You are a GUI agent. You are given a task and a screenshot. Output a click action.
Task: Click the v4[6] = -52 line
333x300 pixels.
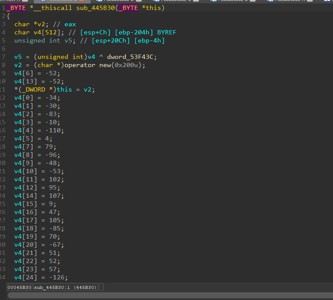(x=37, y=73)
